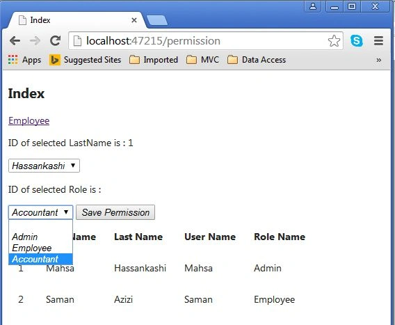Viewport: 395px width, 325px height.
Task: Click the Admin role cell for Mahsa
Action: tap(268, 268)
